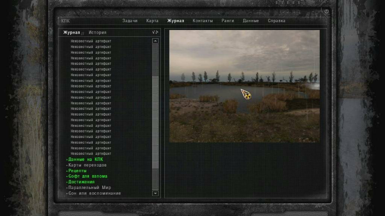Screen dimensions: 385x216
Task: Open the Данные tab
Action: pyautogui.click(x=251, y=21)
